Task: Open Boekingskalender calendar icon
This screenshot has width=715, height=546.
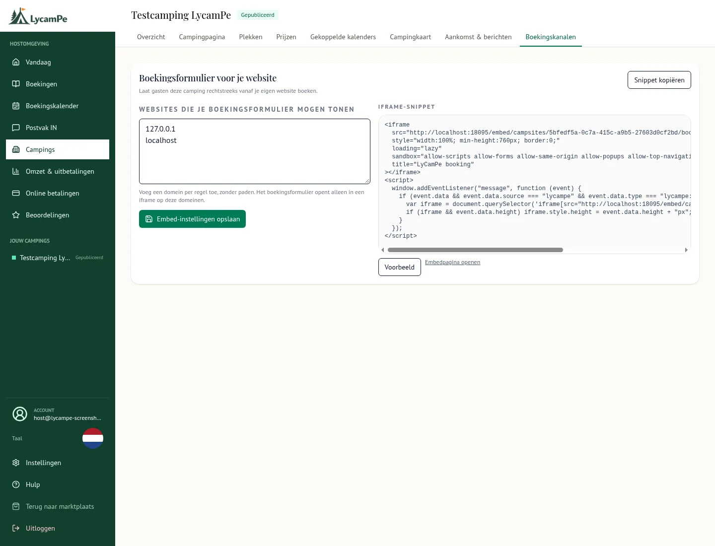Action: tap(16, 106)
